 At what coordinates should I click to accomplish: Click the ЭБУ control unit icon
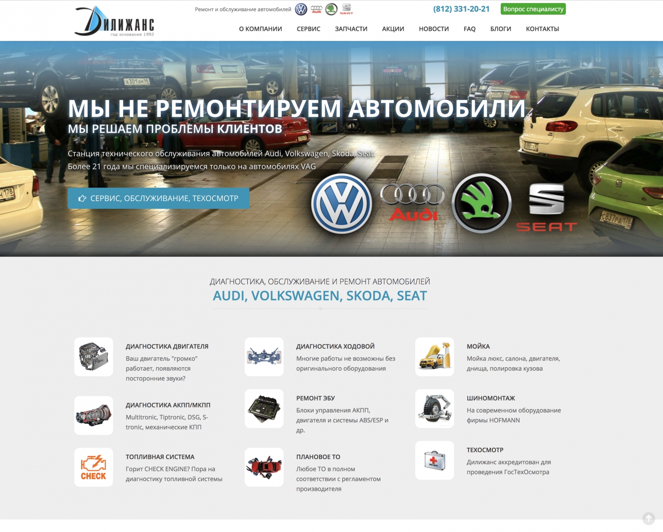pyautogui.click(x=264, y=408)
